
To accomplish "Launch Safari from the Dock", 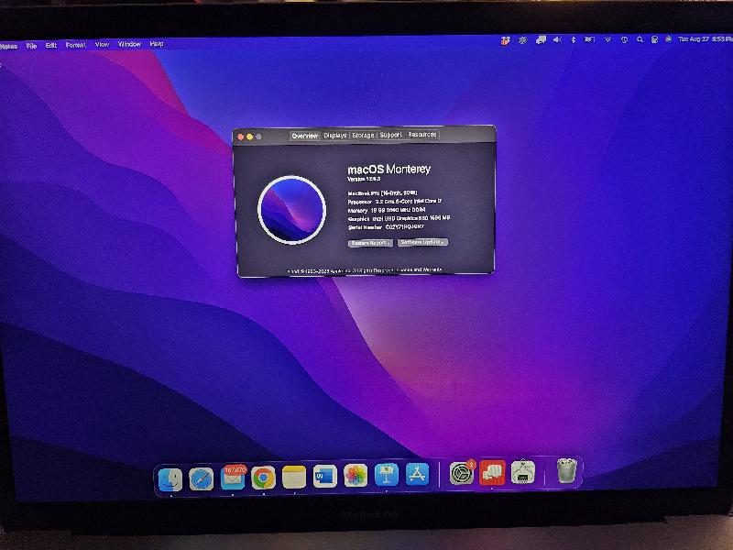I will coord(202,478).
